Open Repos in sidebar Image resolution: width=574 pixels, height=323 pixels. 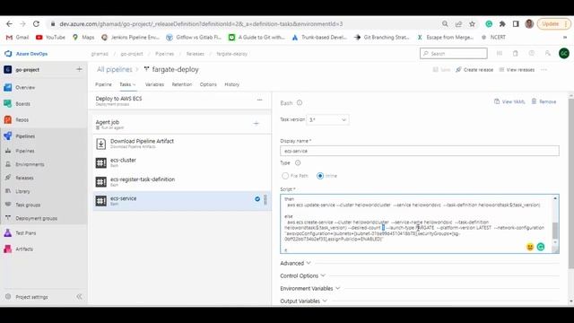click(22, 119)
